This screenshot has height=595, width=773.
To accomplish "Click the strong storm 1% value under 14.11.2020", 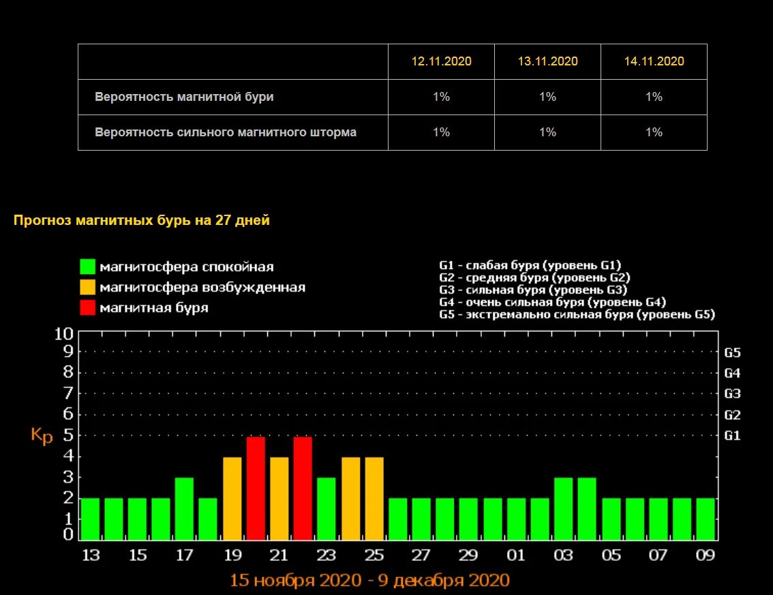I will pos(654,132).
